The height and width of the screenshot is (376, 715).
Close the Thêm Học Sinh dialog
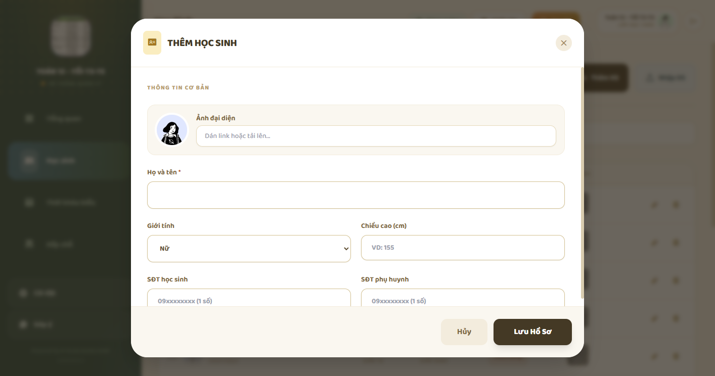point(563,43)
